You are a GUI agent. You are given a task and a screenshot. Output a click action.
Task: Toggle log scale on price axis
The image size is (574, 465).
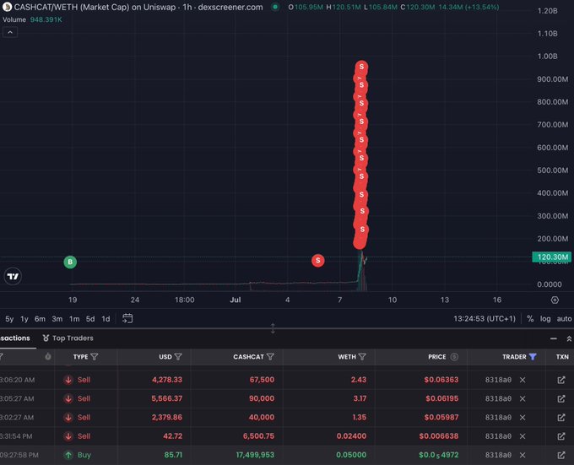point(545,319)
